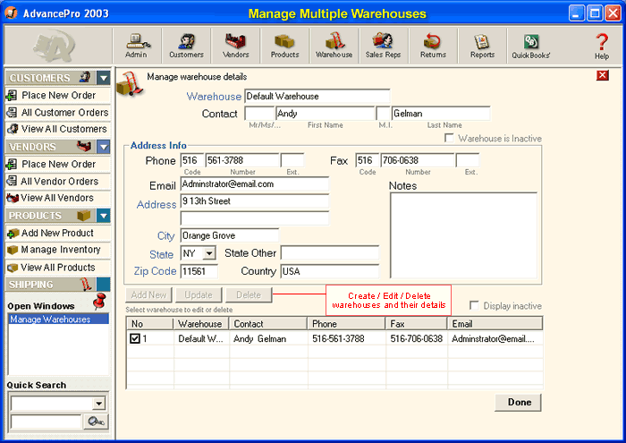Viewport: 626px width, 443px height.
Task: Open the QuickBooks toolbar icon
Action: click(531, 46)
